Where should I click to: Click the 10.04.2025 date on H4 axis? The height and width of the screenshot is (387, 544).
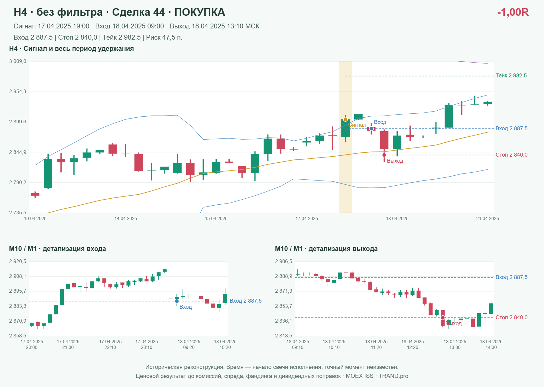(x=35, y=219)
